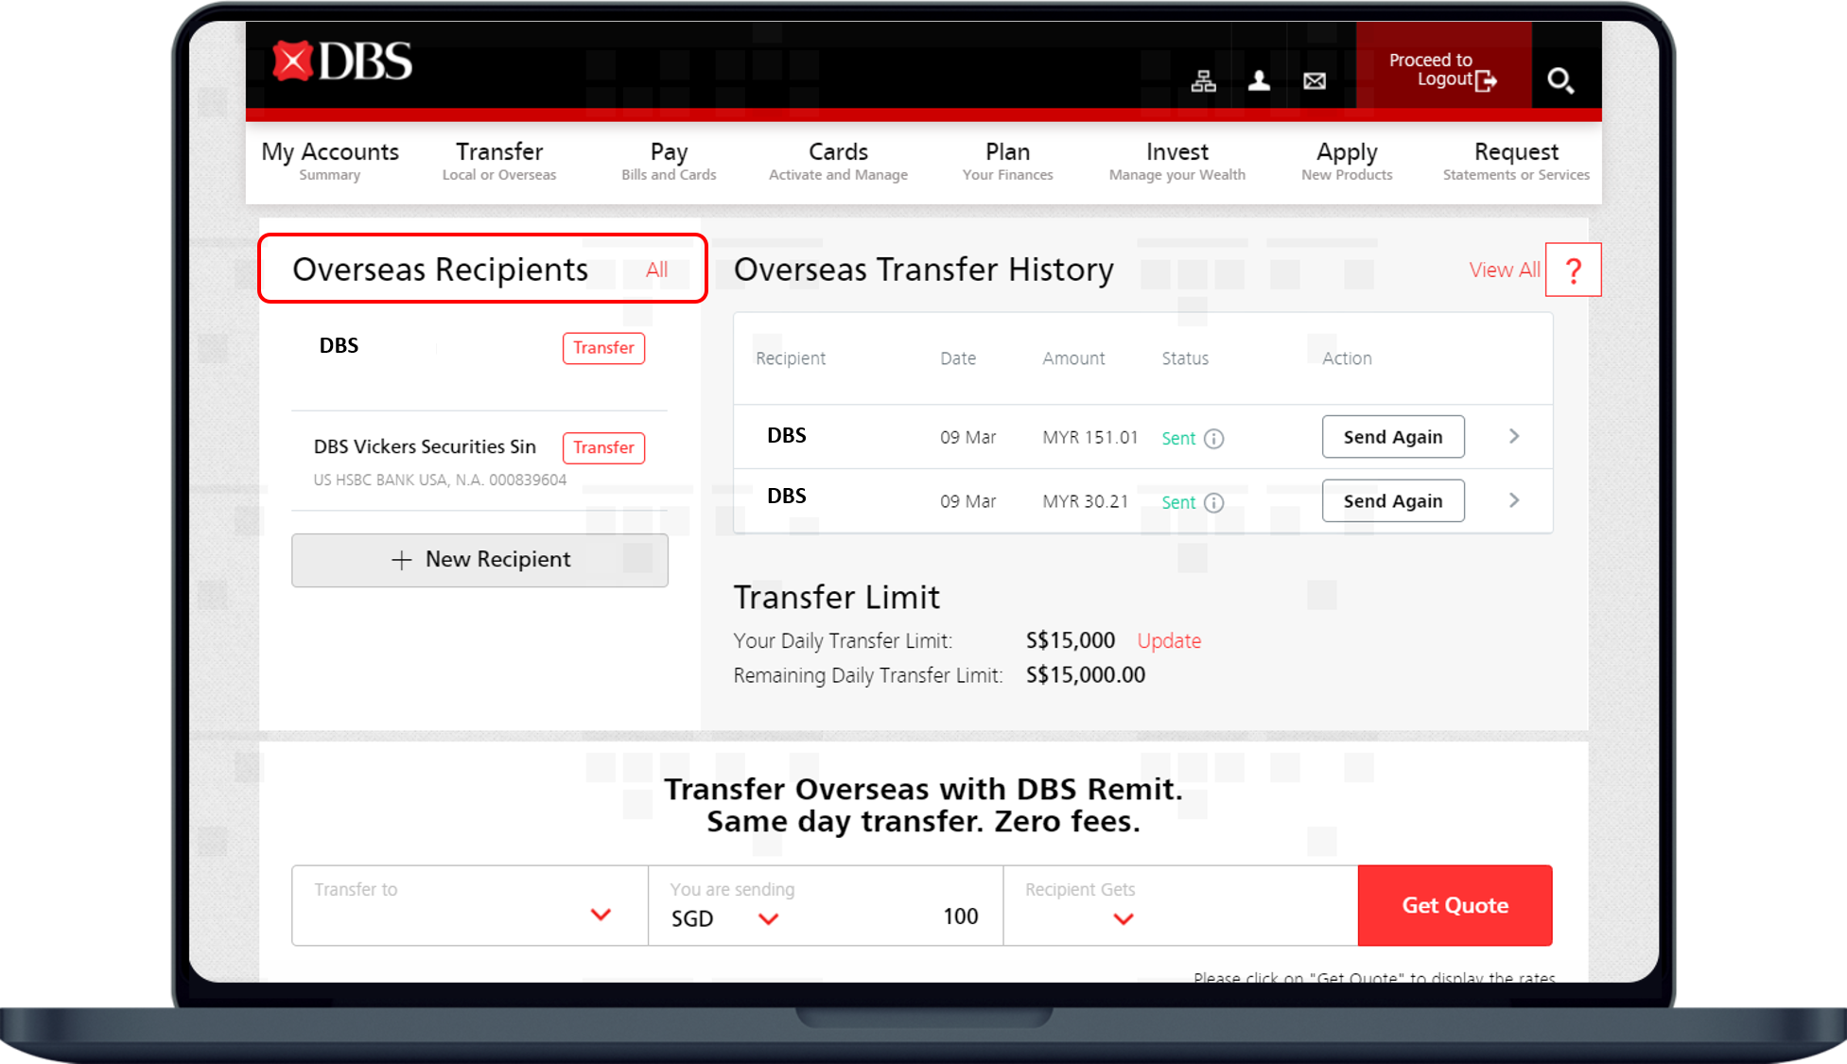Open Invest Manage your Wealth menu
The height and width of the screenshot is (1064, 1847).
coord(1177,162)
